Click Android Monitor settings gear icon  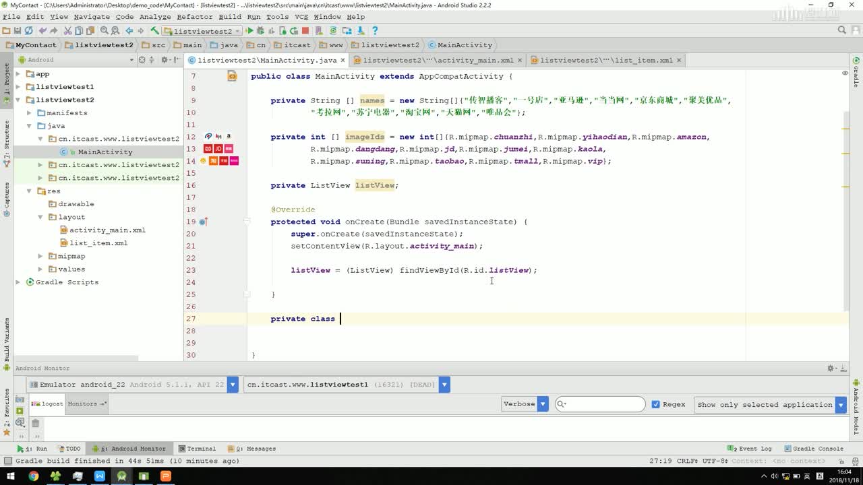coord(831,368)
